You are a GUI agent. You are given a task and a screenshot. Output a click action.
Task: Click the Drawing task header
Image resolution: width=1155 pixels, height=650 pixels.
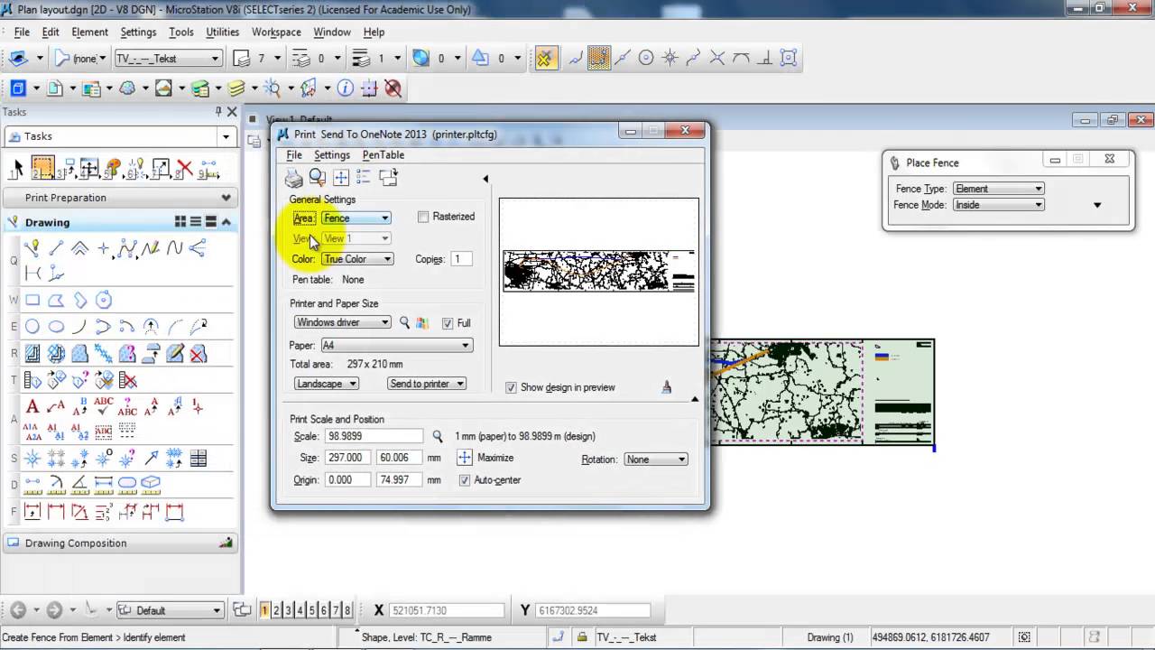(x=119, y=222)
